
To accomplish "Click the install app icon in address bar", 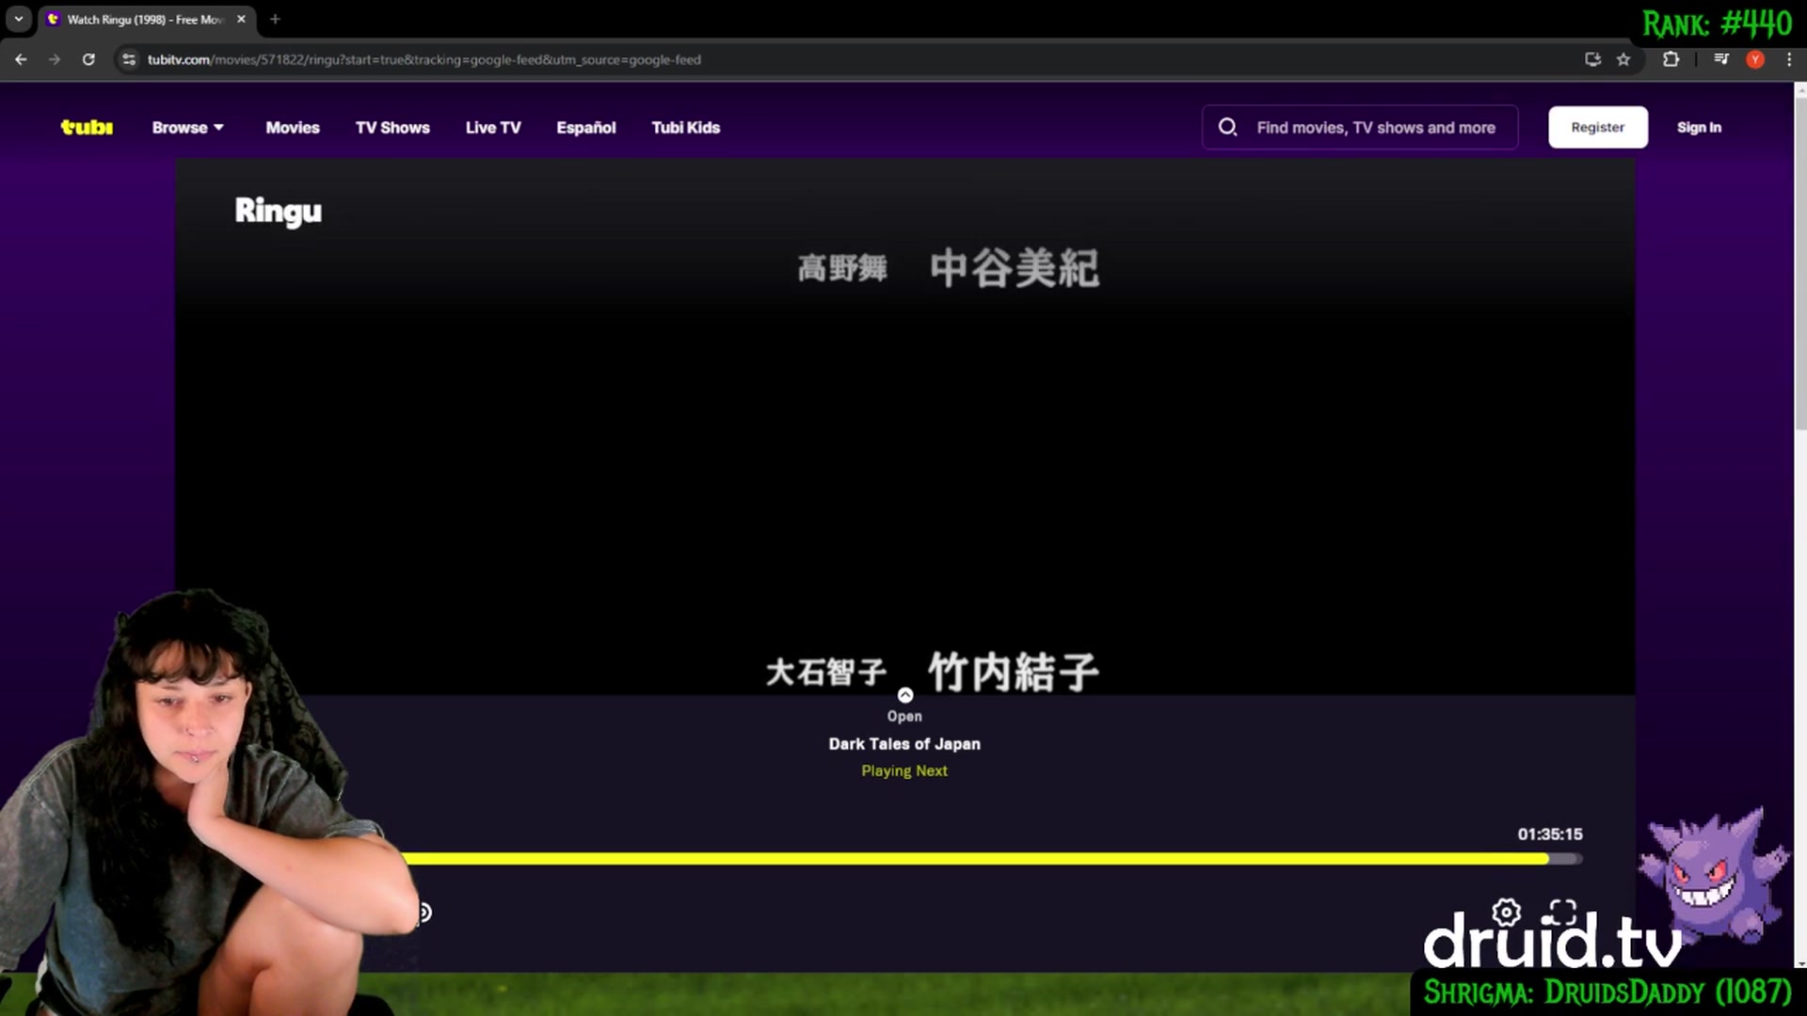I will tap(1592, 59).
